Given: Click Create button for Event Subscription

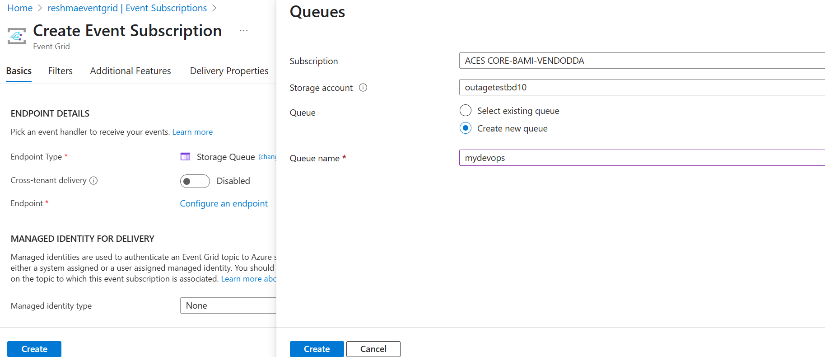Looking at the screenshot, I should [x=34, y=349].
